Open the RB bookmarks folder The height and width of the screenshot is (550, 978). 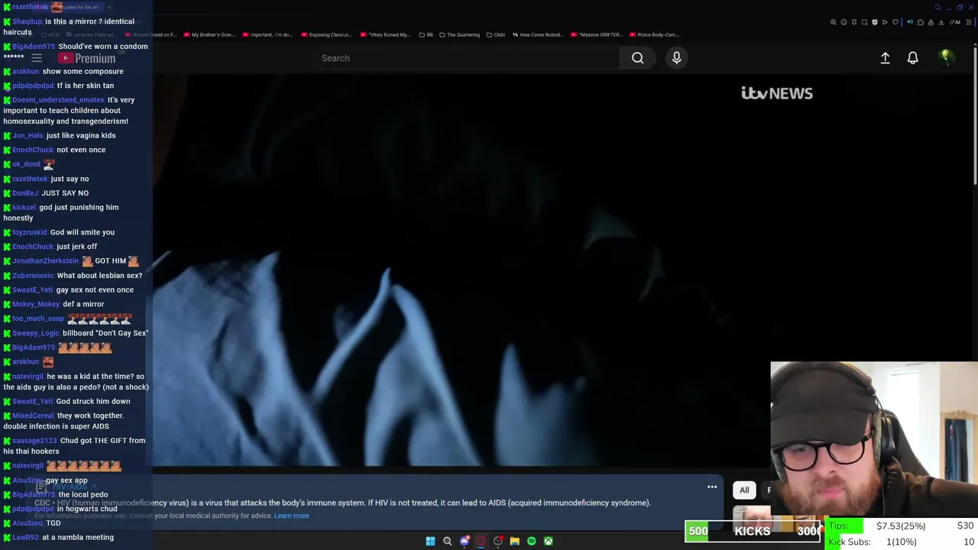point(426,34)
